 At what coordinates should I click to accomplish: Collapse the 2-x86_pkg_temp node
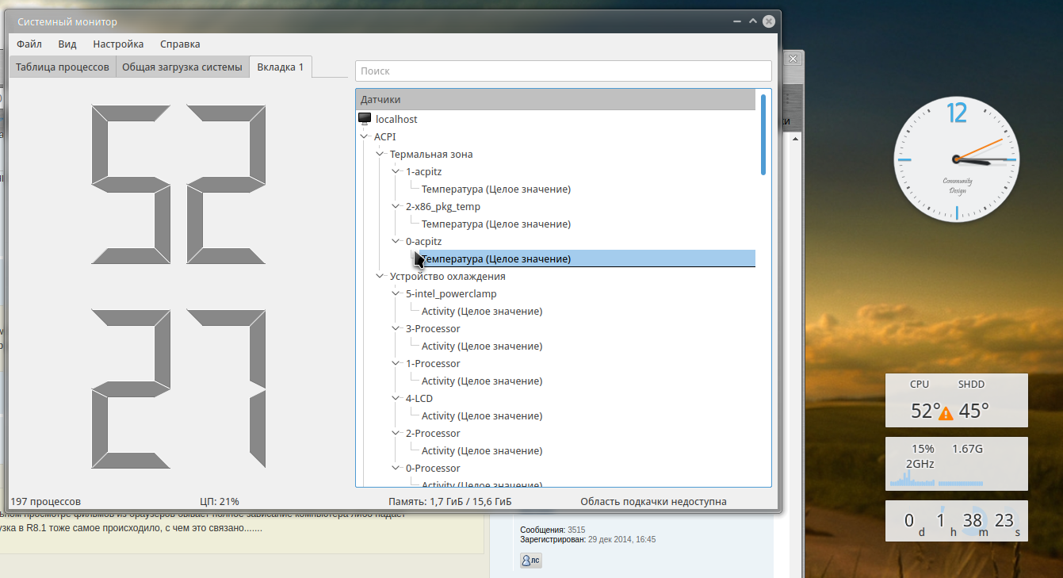396,206
